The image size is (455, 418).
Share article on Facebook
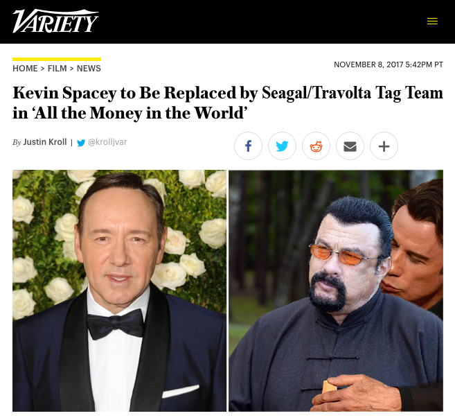(x=248, y=146)
